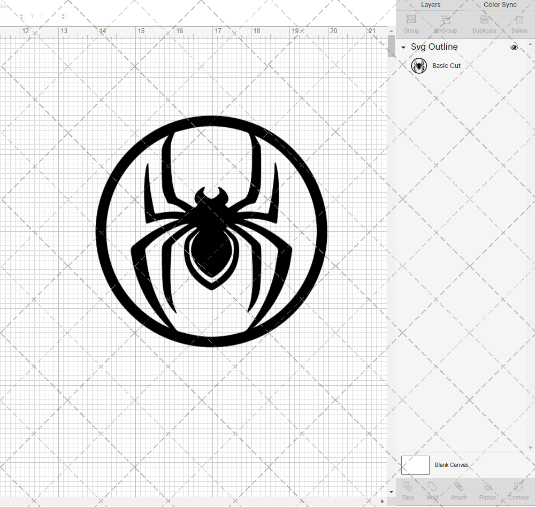This screenshot has height=507, width=535.
Task: Open the Contour tool
Action: click(x=518, y=491)
